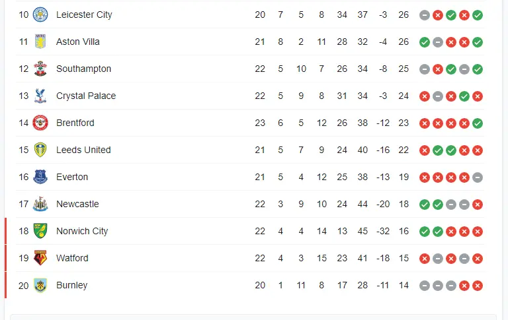
Task: Open the Aston Villa team link
Action: [78, 42]
